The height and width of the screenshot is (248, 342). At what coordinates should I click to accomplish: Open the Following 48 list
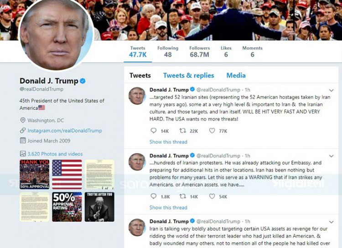(168, 52)
